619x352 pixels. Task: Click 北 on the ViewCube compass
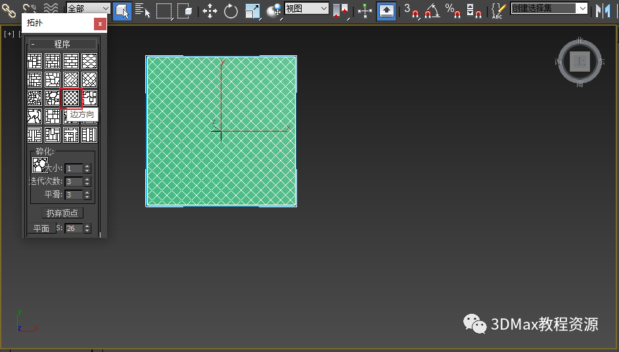coord(580,40)
